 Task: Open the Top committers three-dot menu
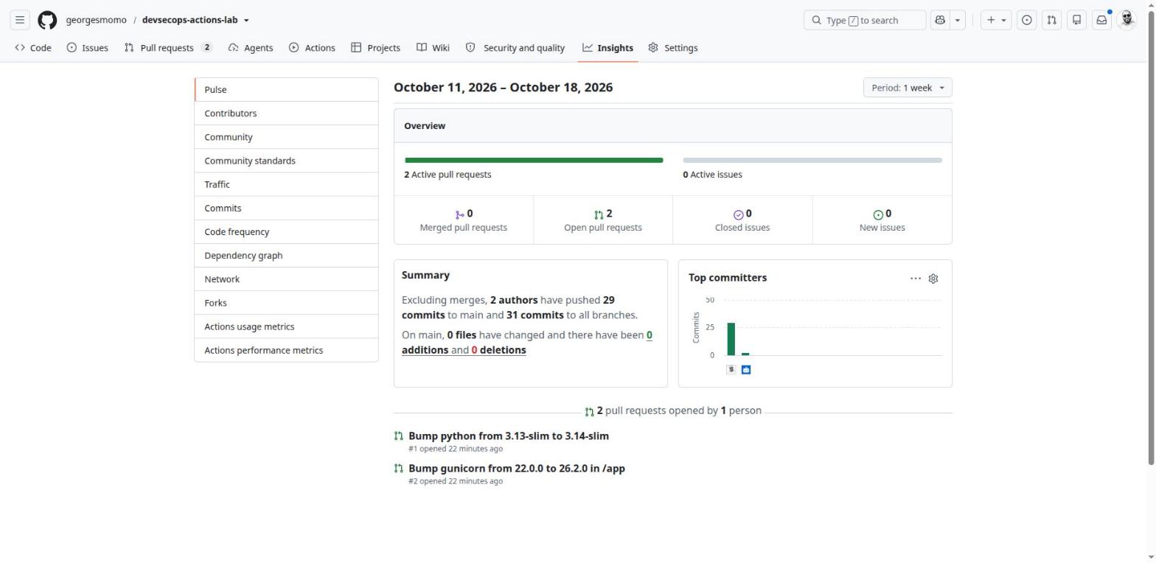tap(916, 279)
